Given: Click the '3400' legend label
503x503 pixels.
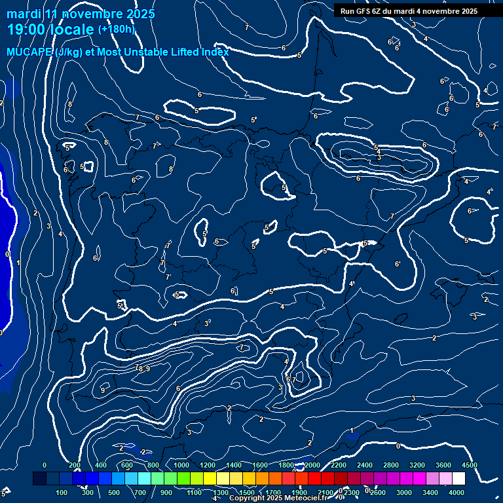Looking at the screenshot, I should tap(430, 493).
